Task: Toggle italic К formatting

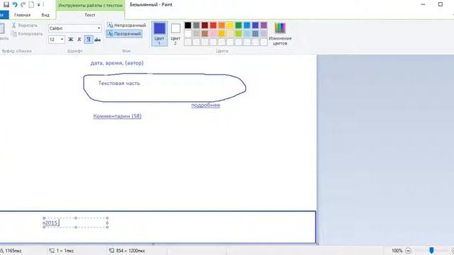Action: point(79,40)
